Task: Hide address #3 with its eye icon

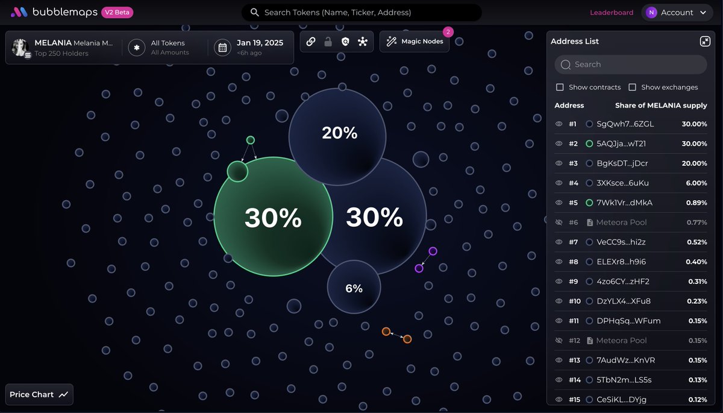Action: click(559, 163)
